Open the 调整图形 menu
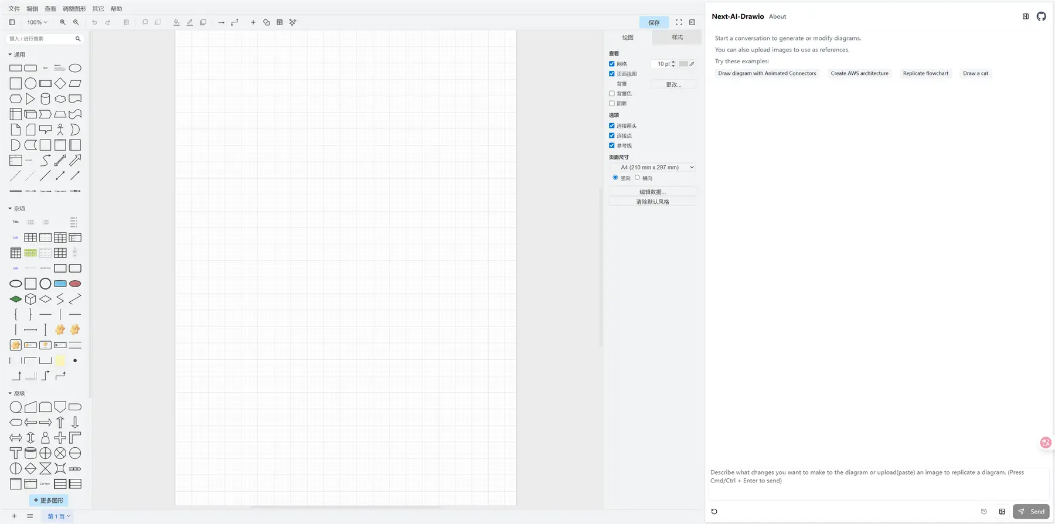The height and width of the screenshot is (524, 1055). 74,9
